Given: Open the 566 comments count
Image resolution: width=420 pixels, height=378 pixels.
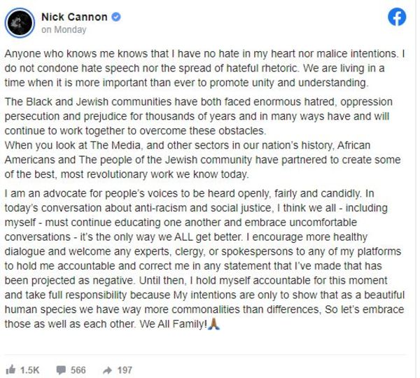Looking at the screenshot, I should [78, 370].
